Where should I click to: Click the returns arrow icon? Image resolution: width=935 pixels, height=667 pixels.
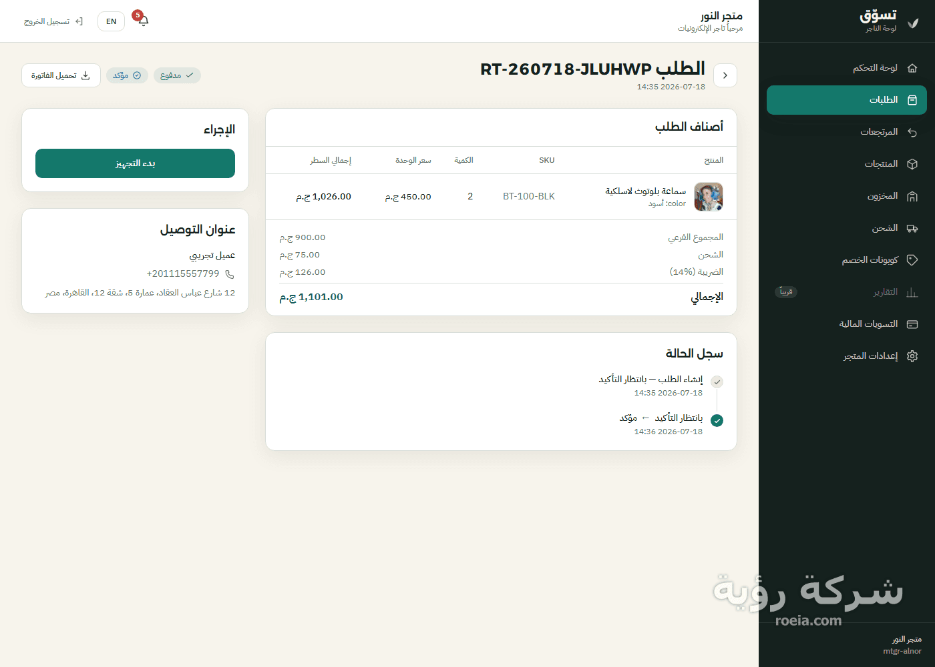click(x=912, y=132)
